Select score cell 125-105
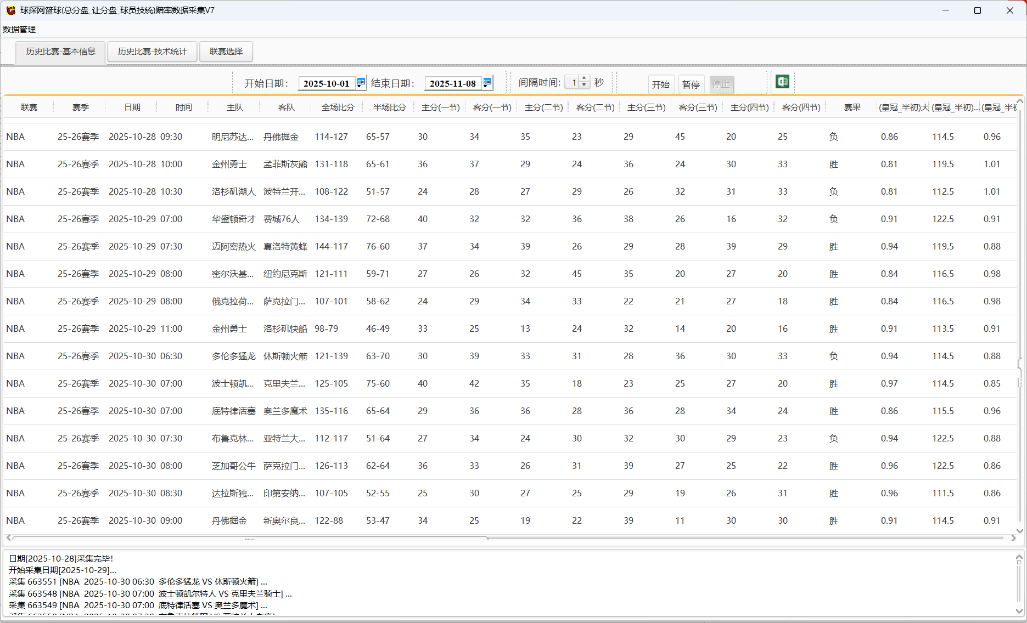The height and width of the screenshot is (623, 1027). [332, 383]
